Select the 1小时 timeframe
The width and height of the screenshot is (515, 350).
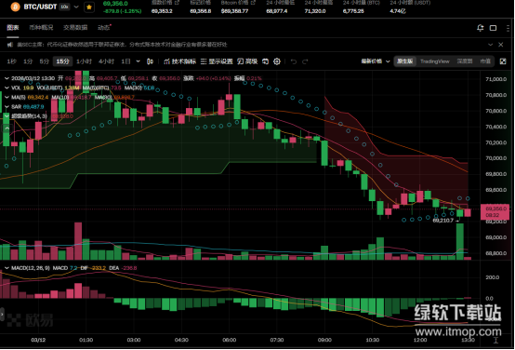pyautogui.click(x=84, y=61)
